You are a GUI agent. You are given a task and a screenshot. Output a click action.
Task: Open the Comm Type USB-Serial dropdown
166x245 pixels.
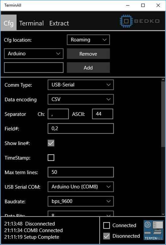click(81, 85)
